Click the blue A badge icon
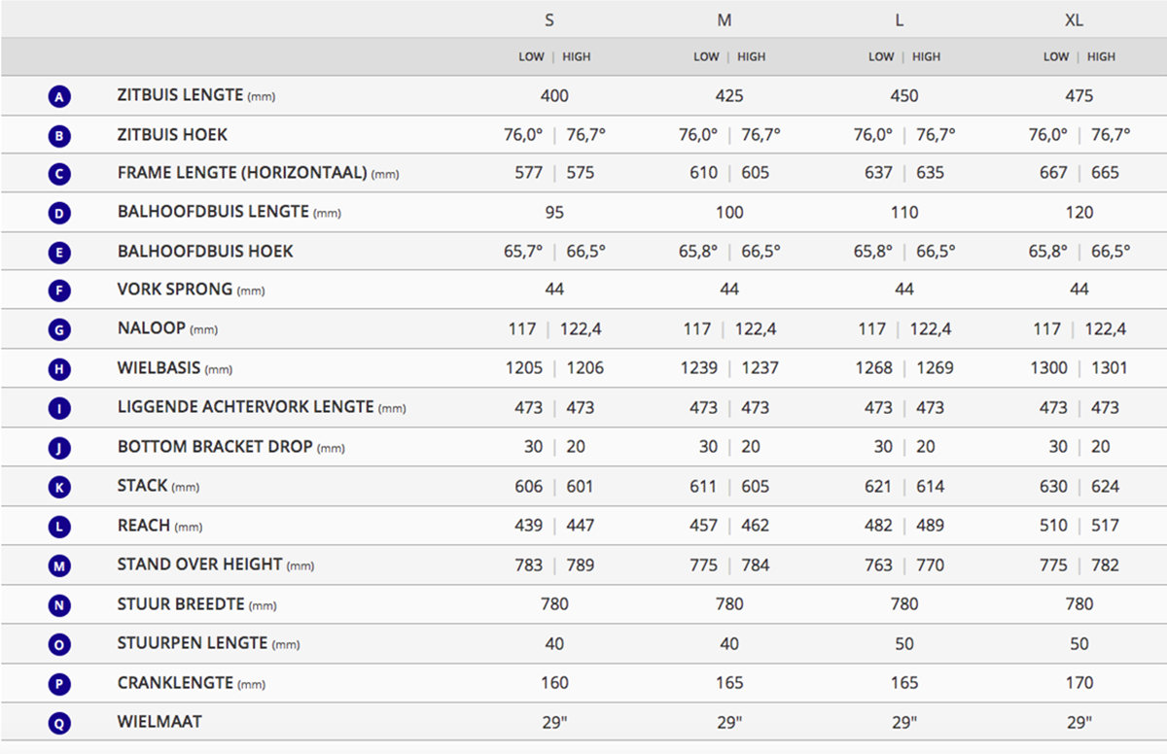This screenshot has width=1167, height=754. 59,97
